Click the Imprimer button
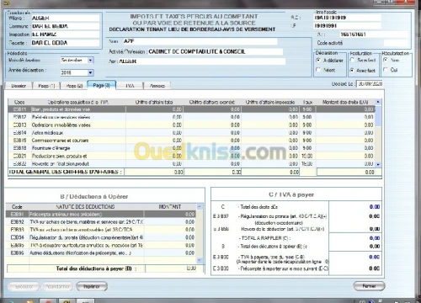Viewport: 421px width, 303px height. click(92, 286)
